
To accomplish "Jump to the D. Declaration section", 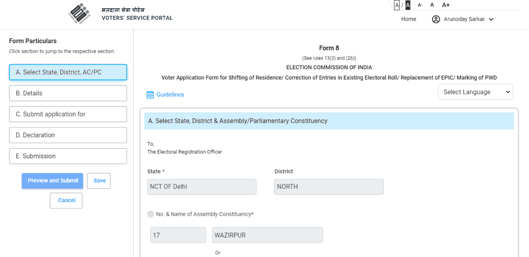I will click(x=68, y=135).
